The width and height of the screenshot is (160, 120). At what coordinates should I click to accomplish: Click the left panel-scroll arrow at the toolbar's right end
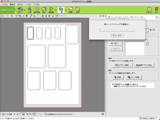tap(100, 16)
